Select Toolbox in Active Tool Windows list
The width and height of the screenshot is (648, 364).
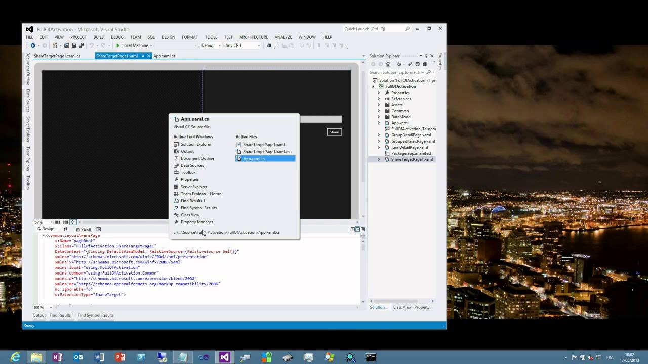(188, 172)
